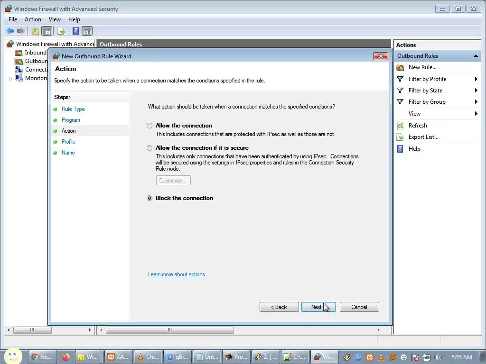Click the gray Forward arrow in the toolbar
This screenshot has width=486, height=364.
point(21,31)
